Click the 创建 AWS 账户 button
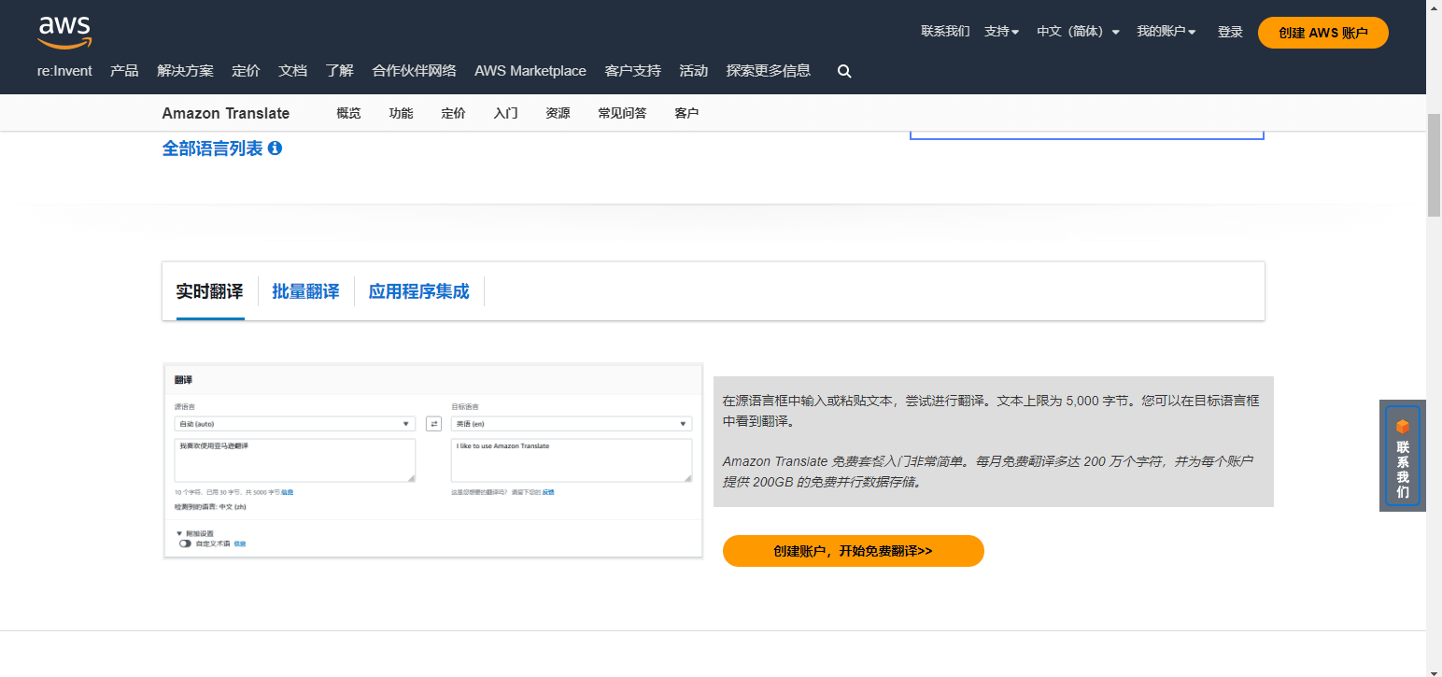 1322,33
